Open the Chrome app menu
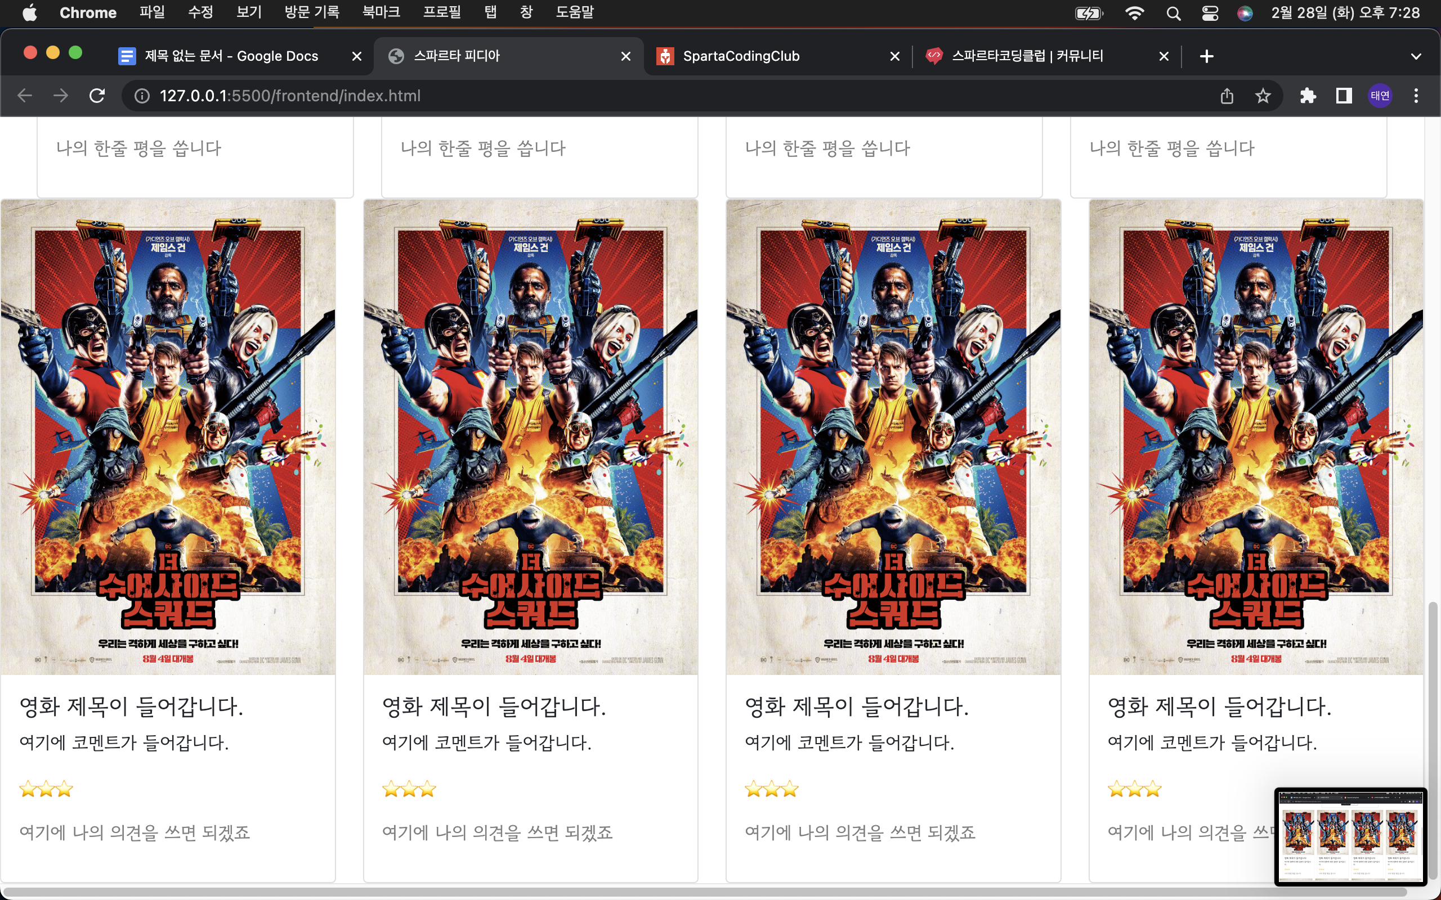 pos(88,12)
